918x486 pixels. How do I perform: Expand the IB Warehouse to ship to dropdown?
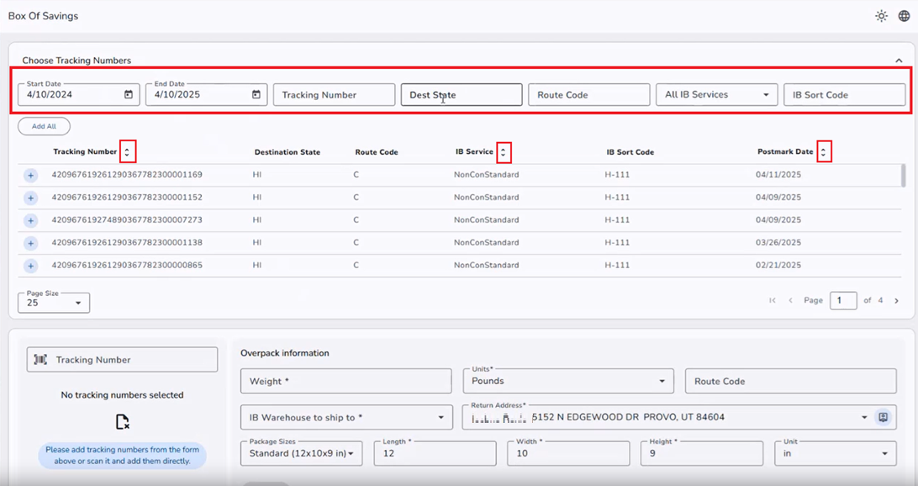coord(346,417)
